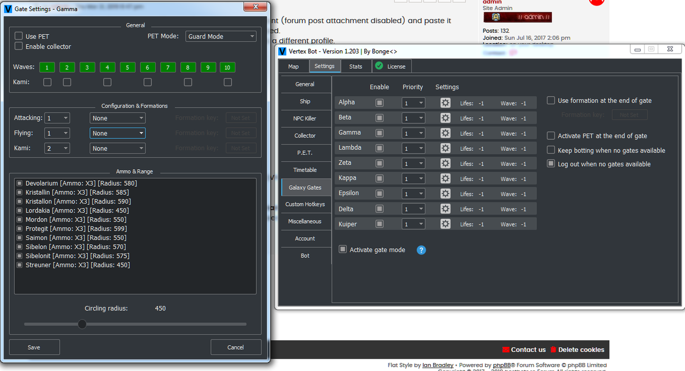Open Kami configuration number dropdown

coord(57,148)
